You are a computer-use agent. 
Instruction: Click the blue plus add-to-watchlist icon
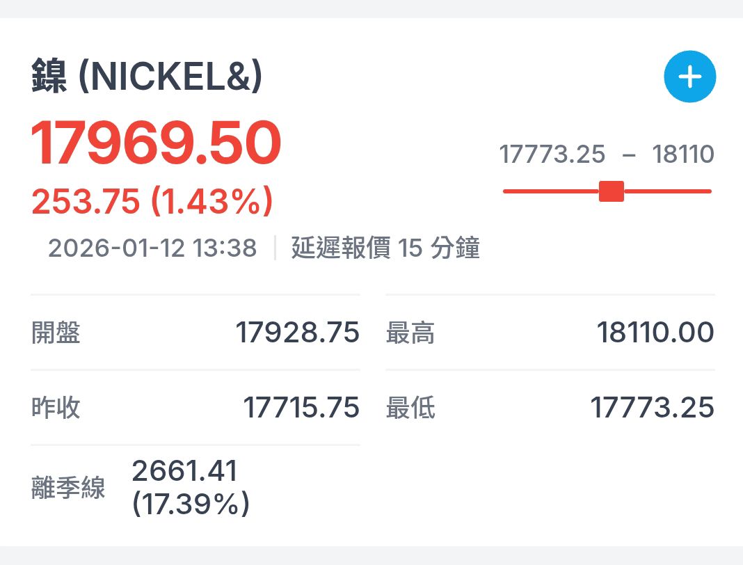(689, 77)
